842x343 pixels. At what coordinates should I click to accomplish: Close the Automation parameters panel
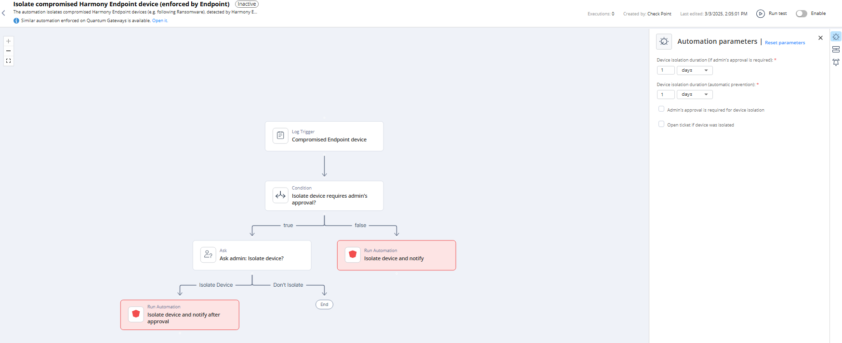coord(820,38)
